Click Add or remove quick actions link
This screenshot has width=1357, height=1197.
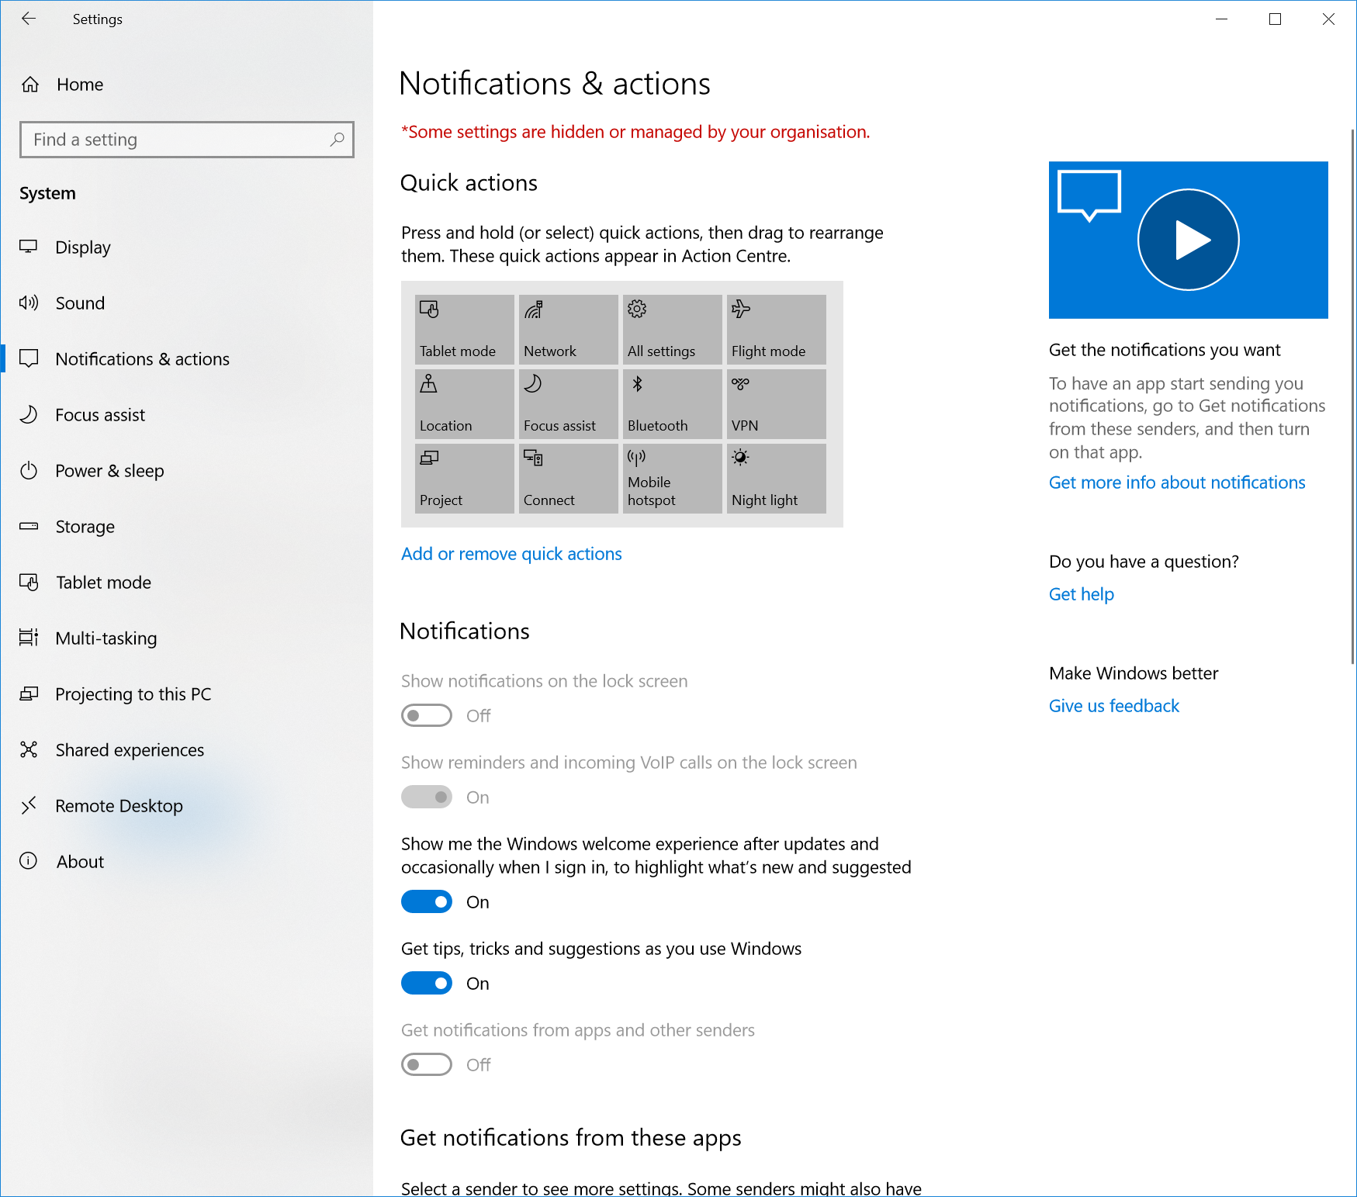pyautogui.click(x=511, y=554)
